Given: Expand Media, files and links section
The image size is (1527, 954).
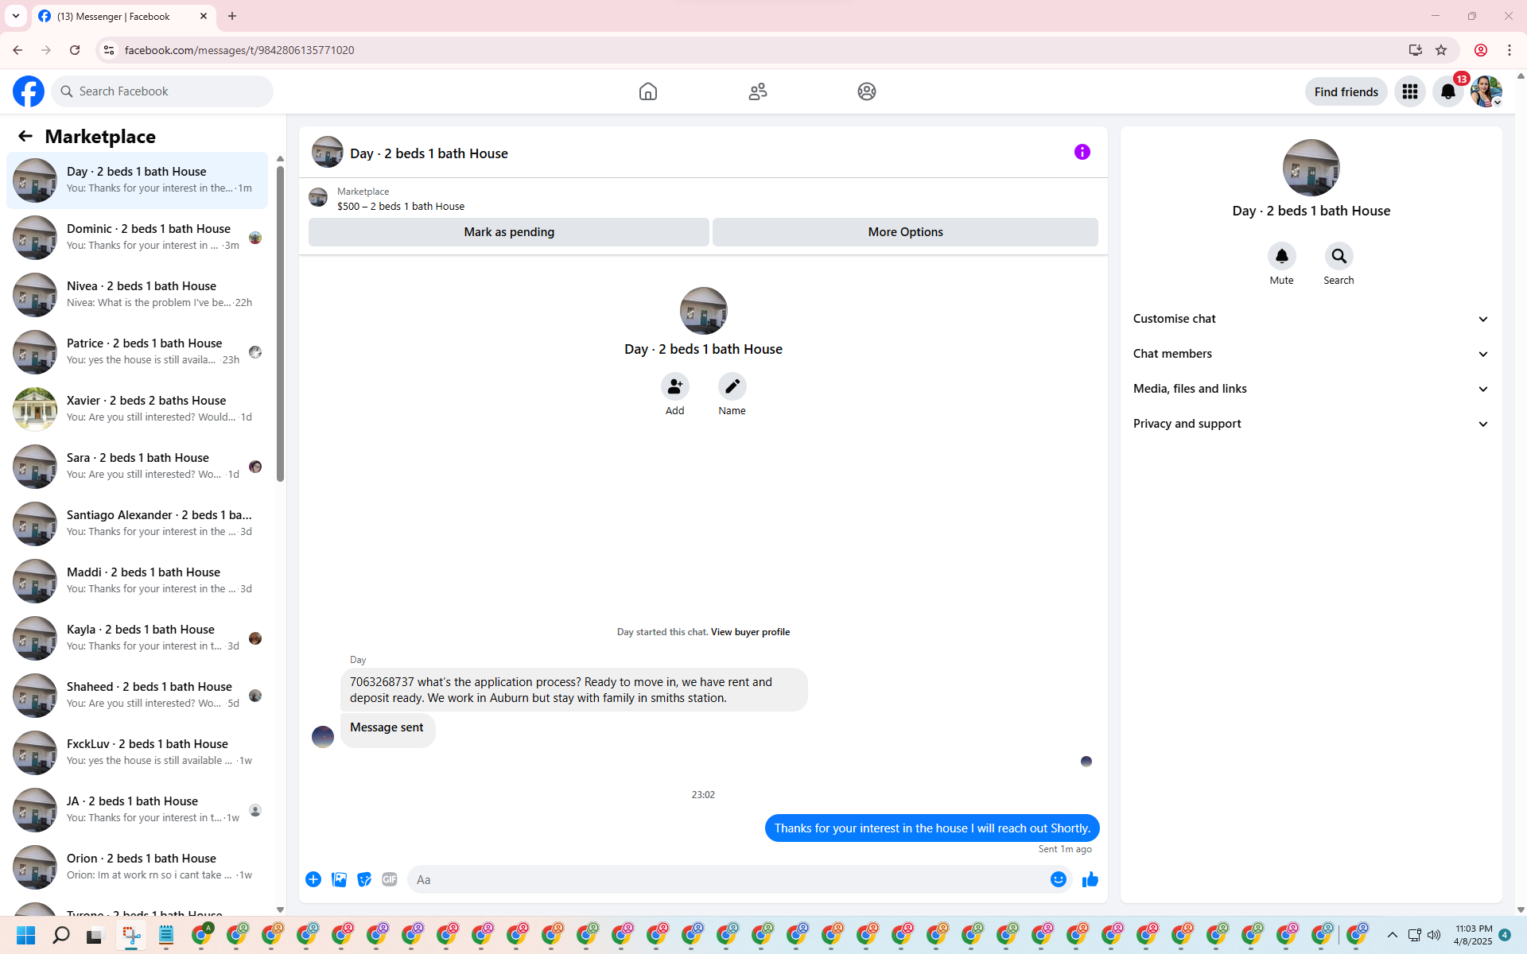Looking at the screenshot, I should point(1311,389).
